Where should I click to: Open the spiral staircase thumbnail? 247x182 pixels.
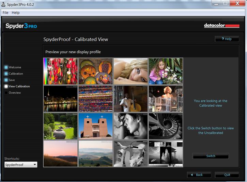[166, 126]
